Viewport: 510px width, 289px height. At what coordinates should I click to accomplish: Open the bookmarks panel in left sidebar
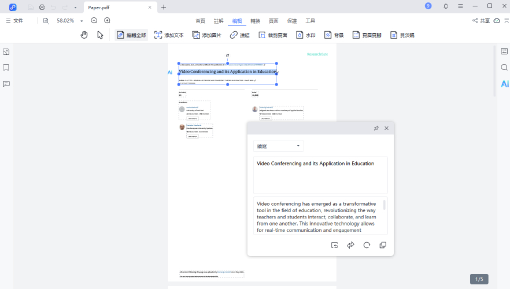pyautogui.click(x=6, y=68)
